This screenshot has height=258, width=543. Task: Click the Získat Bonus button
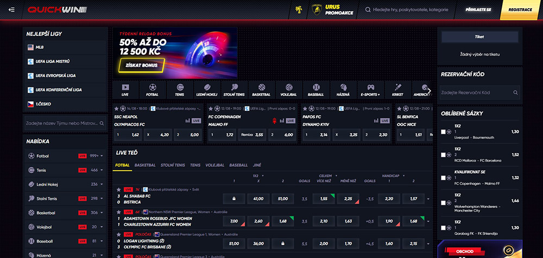(142, 65)
